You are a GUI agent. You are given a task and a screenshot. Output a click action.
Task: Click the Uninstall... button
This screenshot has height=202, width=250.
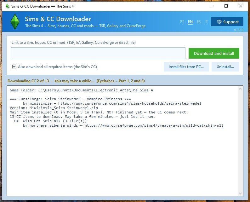[x=225, y=67]
